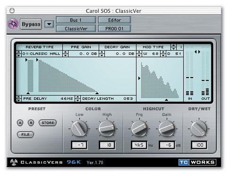Click the Highcut Frq knob

[x=139, y=129]
